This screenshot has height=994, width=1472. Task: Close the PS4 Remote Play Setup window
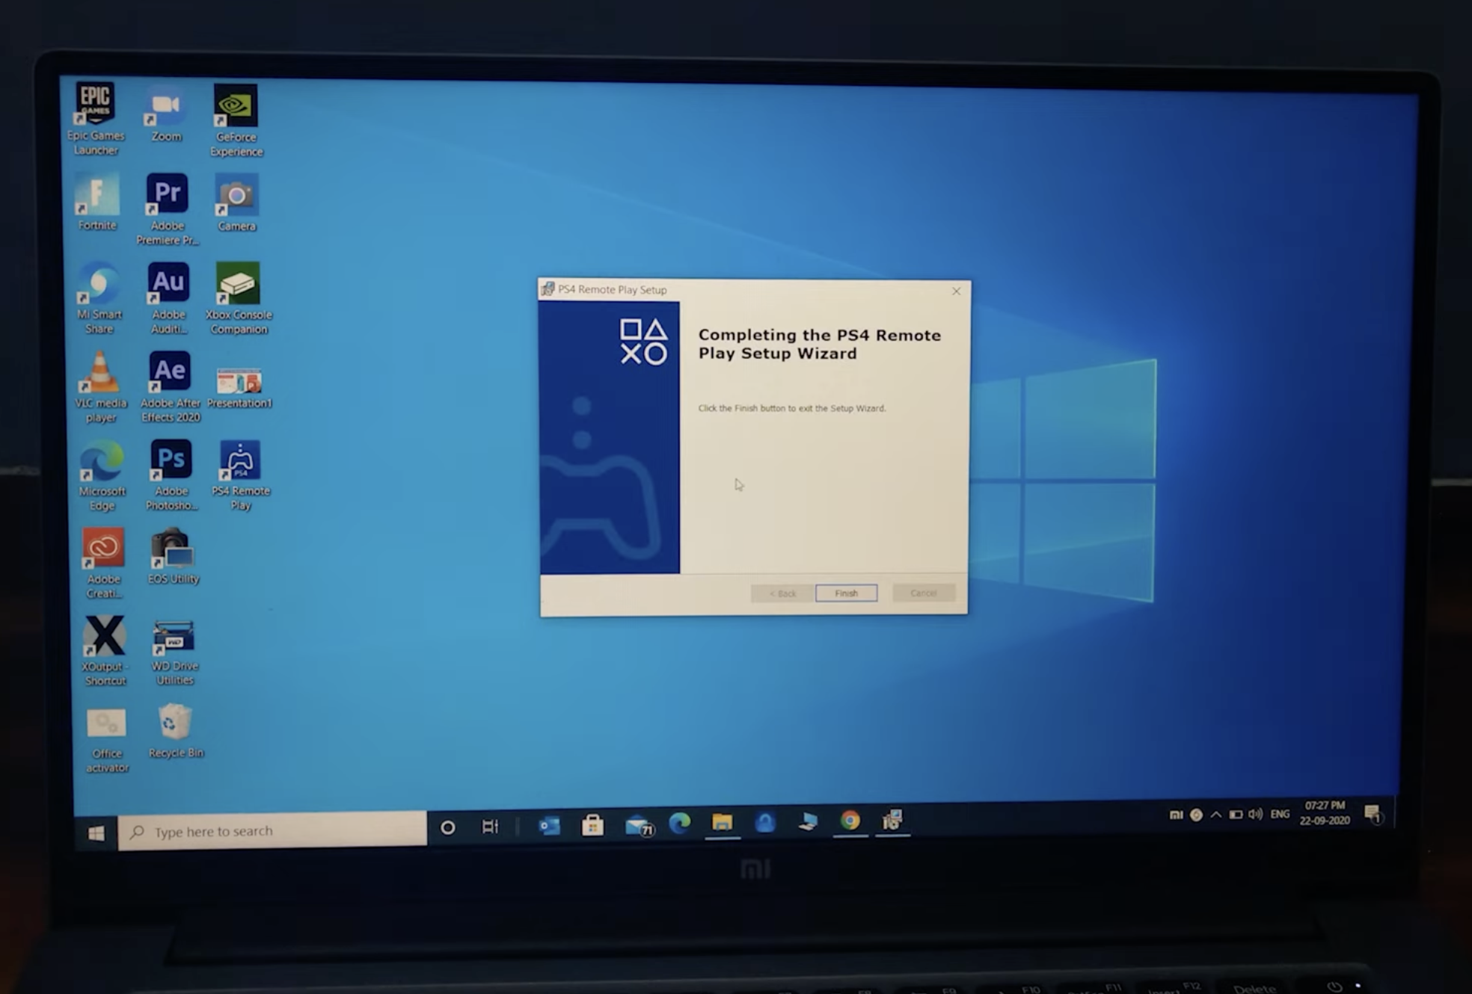click(956, 291)
